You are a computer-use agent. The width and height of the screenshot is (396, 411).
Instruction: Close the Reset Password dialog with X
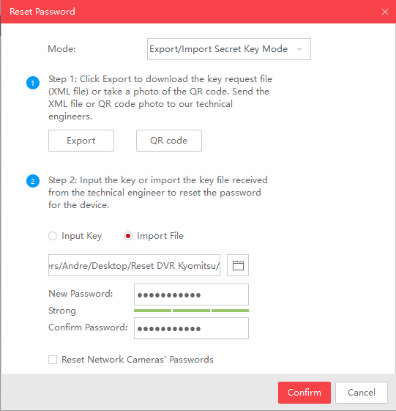(x=385, y=12)
